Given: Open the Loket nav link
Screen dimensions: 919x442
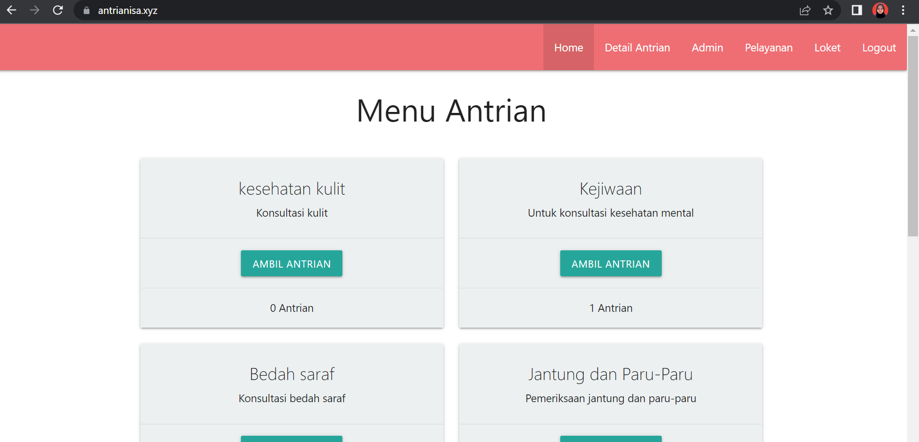Looking at the screenshot, I should tap(827, 48).
